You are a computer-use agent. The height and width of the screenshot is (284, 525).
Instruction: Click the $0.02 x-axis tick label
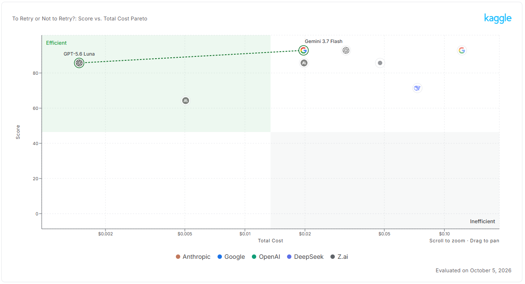point(305,234)
